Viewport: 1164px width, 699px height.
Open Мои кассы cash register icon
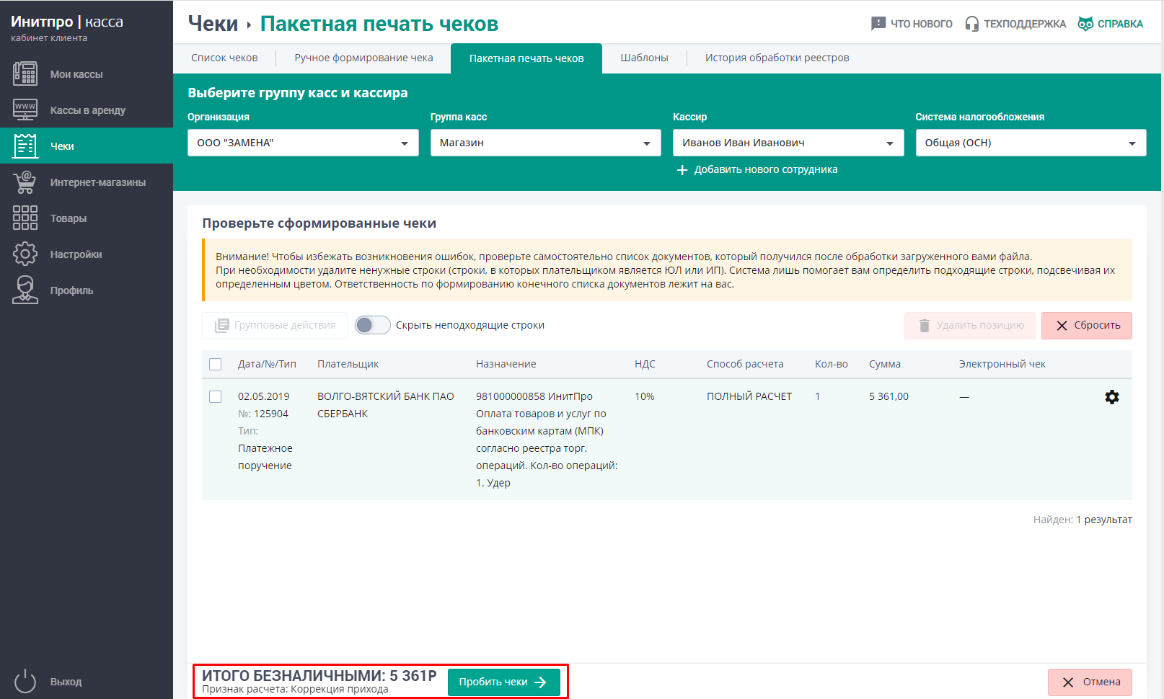tap(25, 74)
